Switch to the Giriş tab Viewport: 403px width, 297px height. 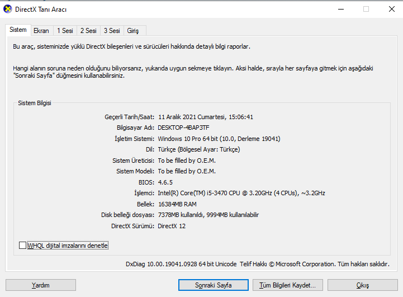pyautogui.click(x=133, y=30)
